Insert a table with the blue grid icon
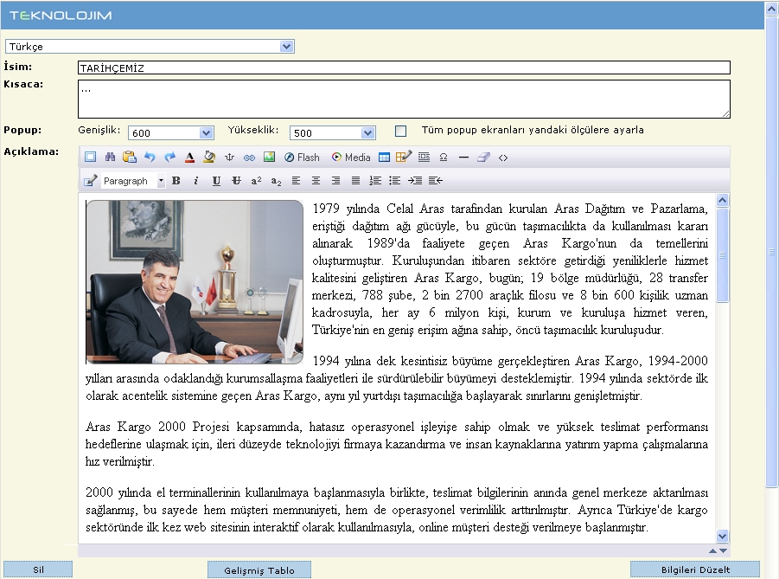The height and width of the screenshot is (579, 779). [x=384, y=158]
